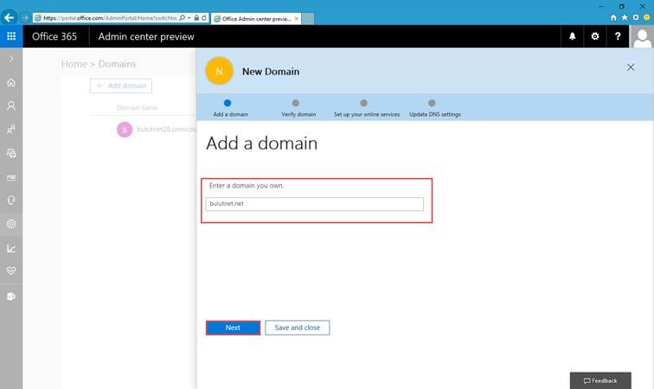The height and width of the screenshot is (389, 654).
Task: Click the browser home icon
Action: click(x=613, y=17)
